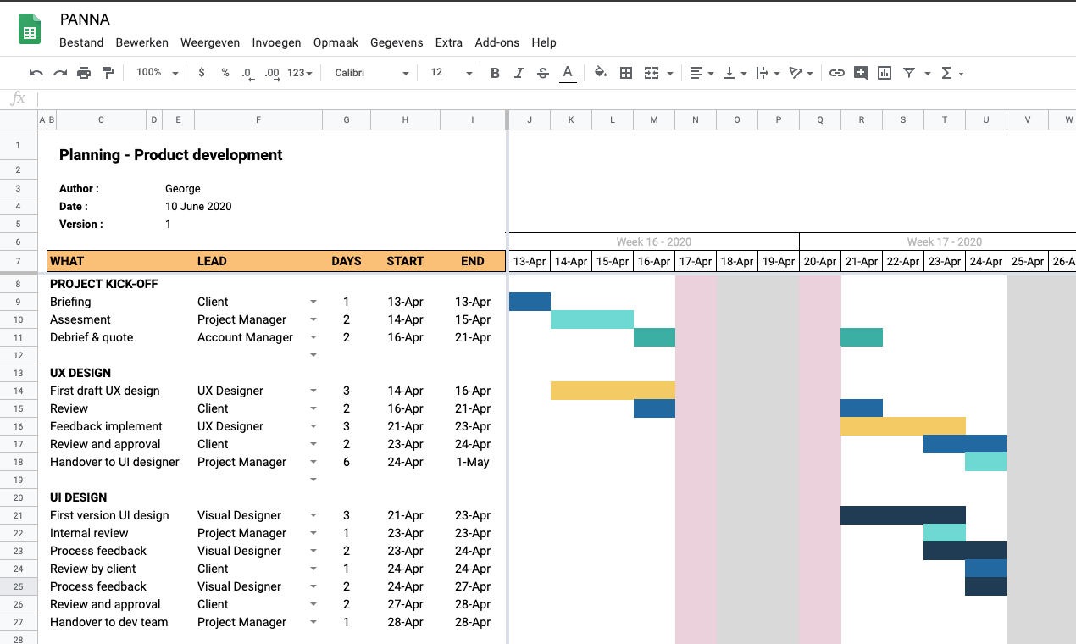This screenshot has height=644, width=1076.
Task: Open the Weergeven menu
Action: 210,42
